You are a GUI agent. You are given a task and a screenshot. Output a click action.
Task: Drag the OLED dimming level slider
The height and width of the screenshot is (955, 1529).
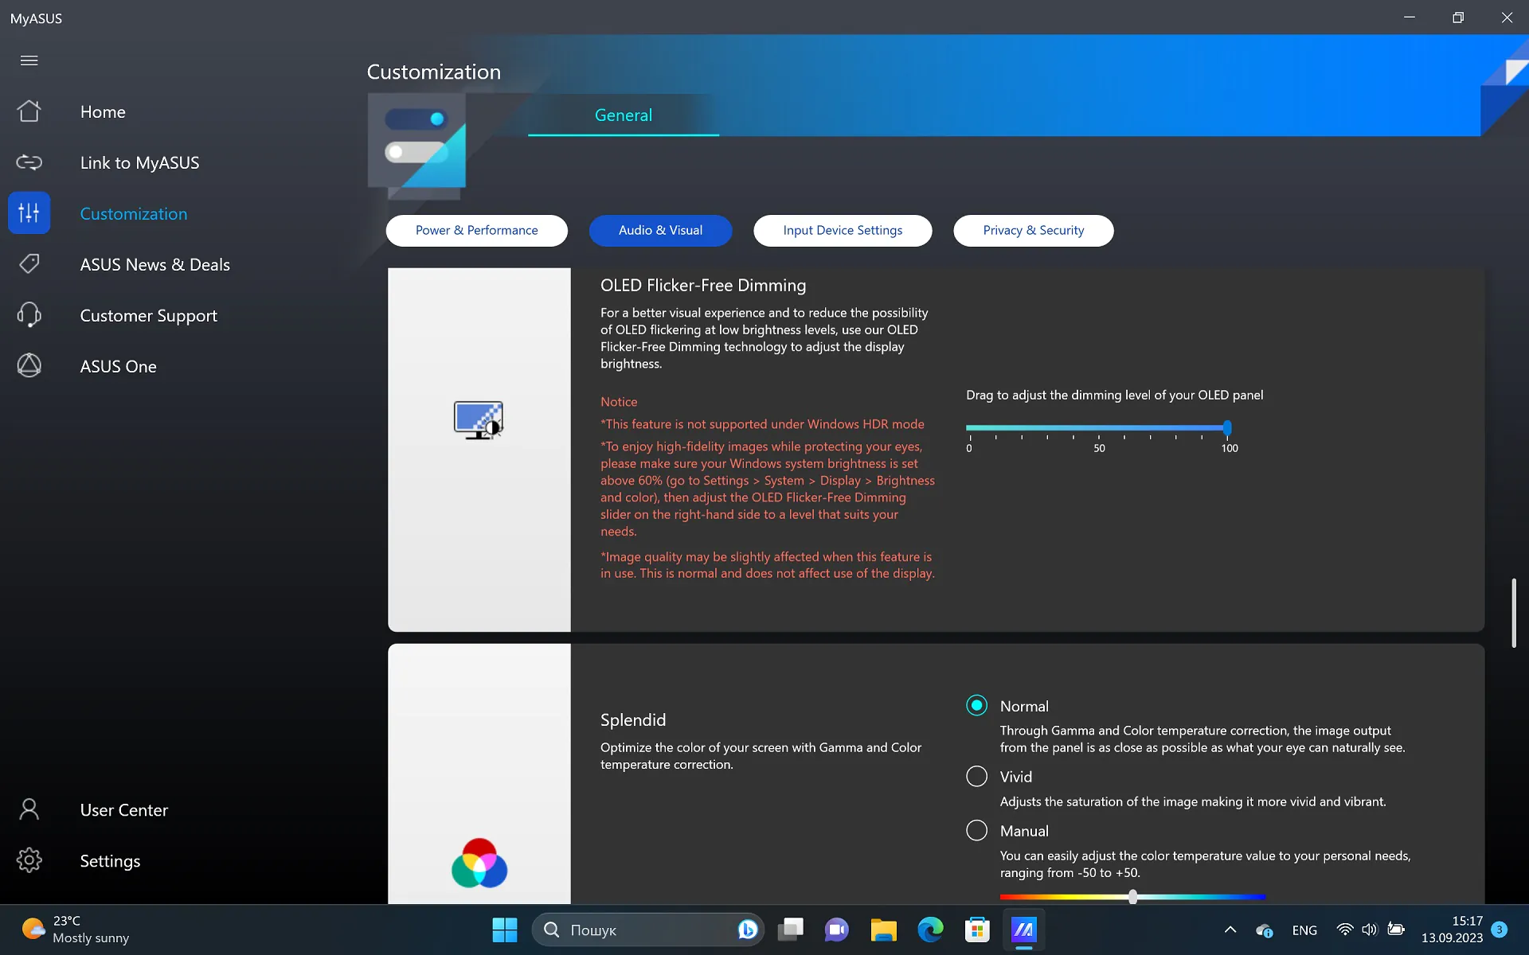(x=1225, y=428)
